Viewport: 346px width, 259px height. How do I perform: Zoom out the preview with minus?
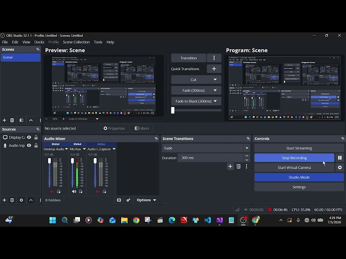(x=46, y=119)
